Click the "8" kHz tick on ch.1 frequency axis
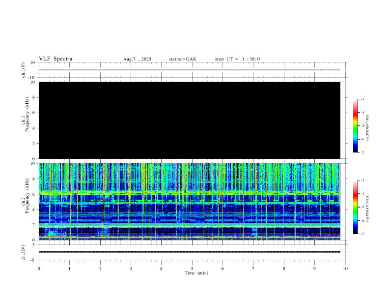This screenshot has height=301, width=389. (34, 97)
